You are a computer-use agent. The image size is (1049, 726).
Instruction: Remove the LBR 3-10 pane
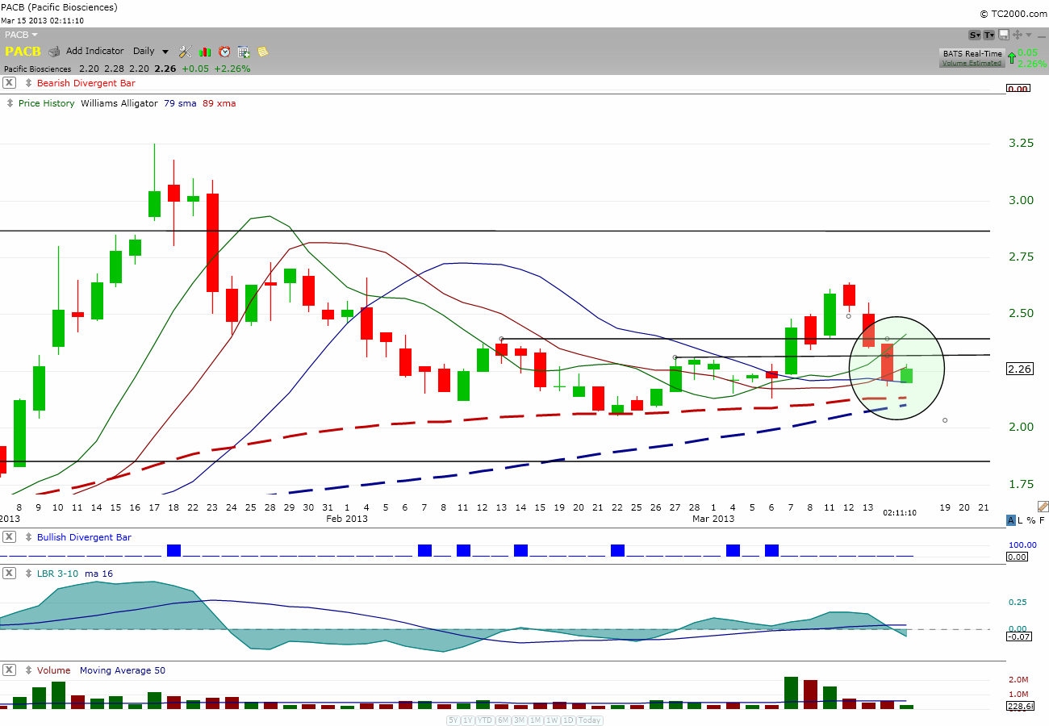pyautogui.click(x=9, y=574)
